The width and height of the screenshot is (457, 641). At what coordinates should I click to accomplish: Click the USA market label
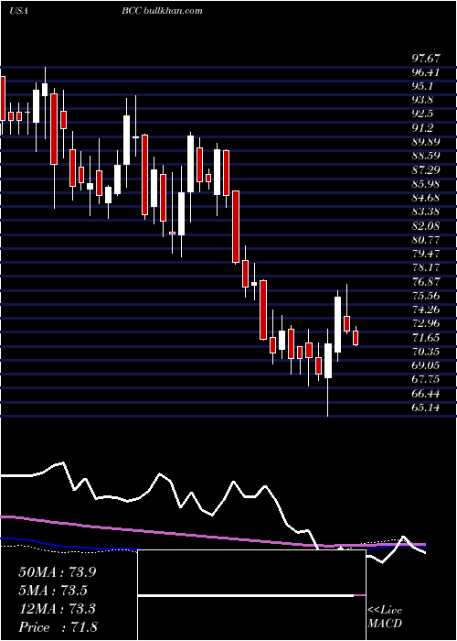point(18,11)
